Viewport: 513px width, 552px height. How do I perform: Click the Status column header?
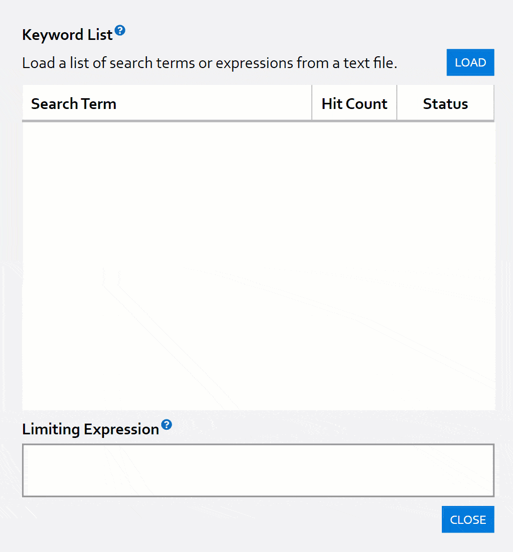(445, 104)
